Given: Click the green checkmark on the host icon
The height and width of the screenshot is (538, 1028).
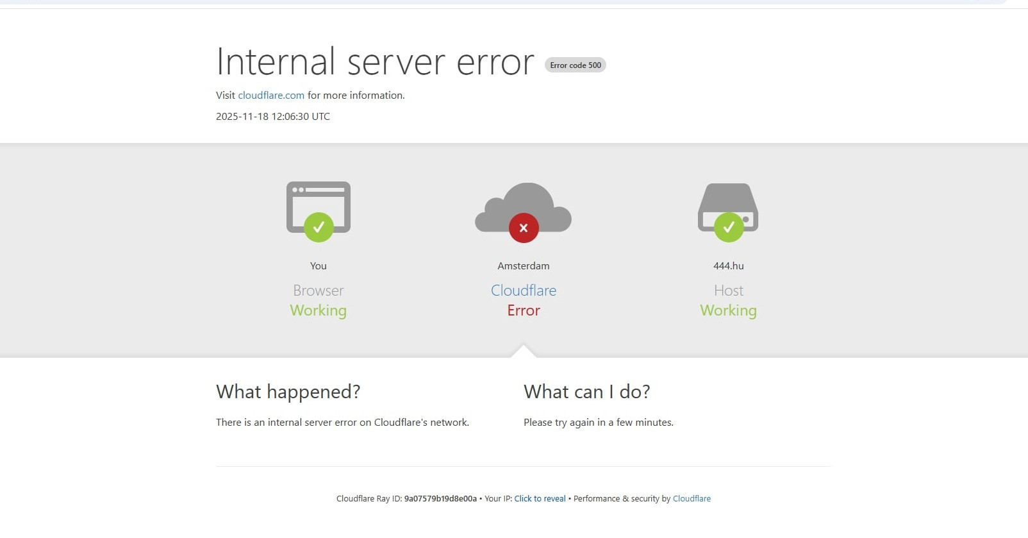Looking at the screenshot, I should (729, 227).
